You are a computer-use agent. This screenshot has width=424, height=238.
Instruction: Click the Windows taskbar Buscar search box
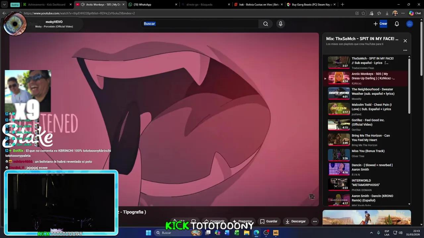tap(179, 233)
